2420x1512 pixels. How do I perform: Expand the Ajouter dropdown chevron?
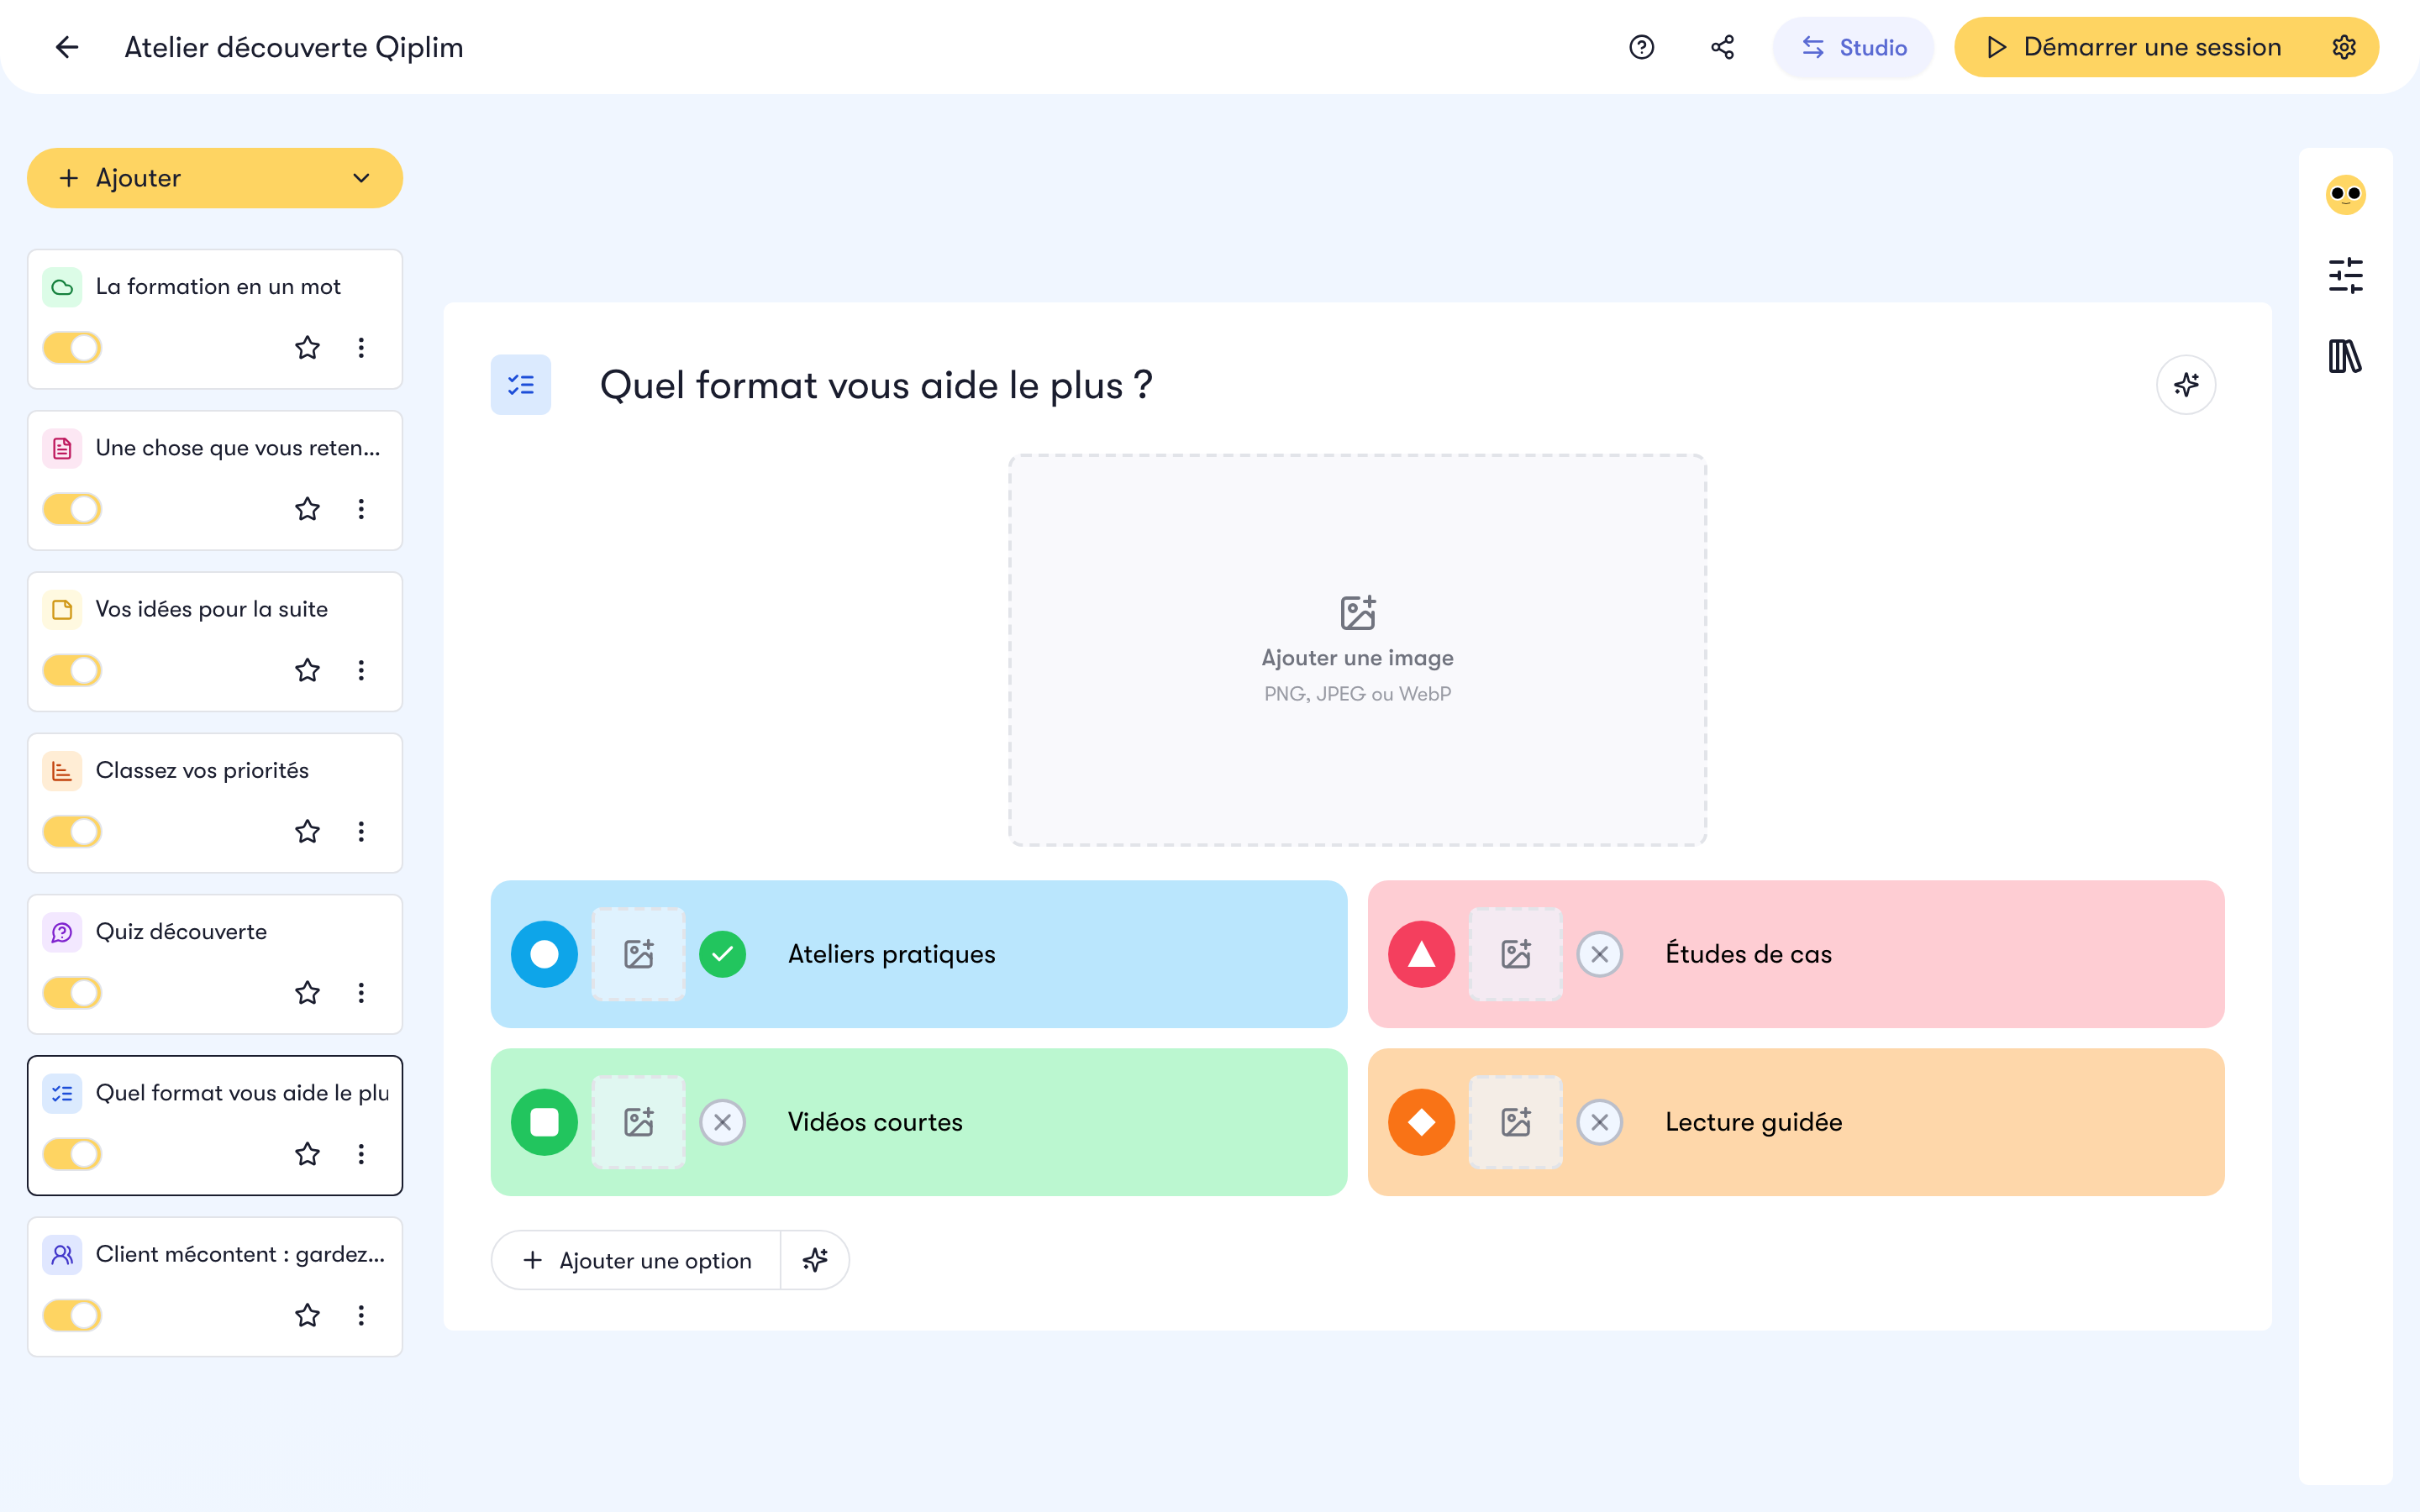tap(361, 178)
